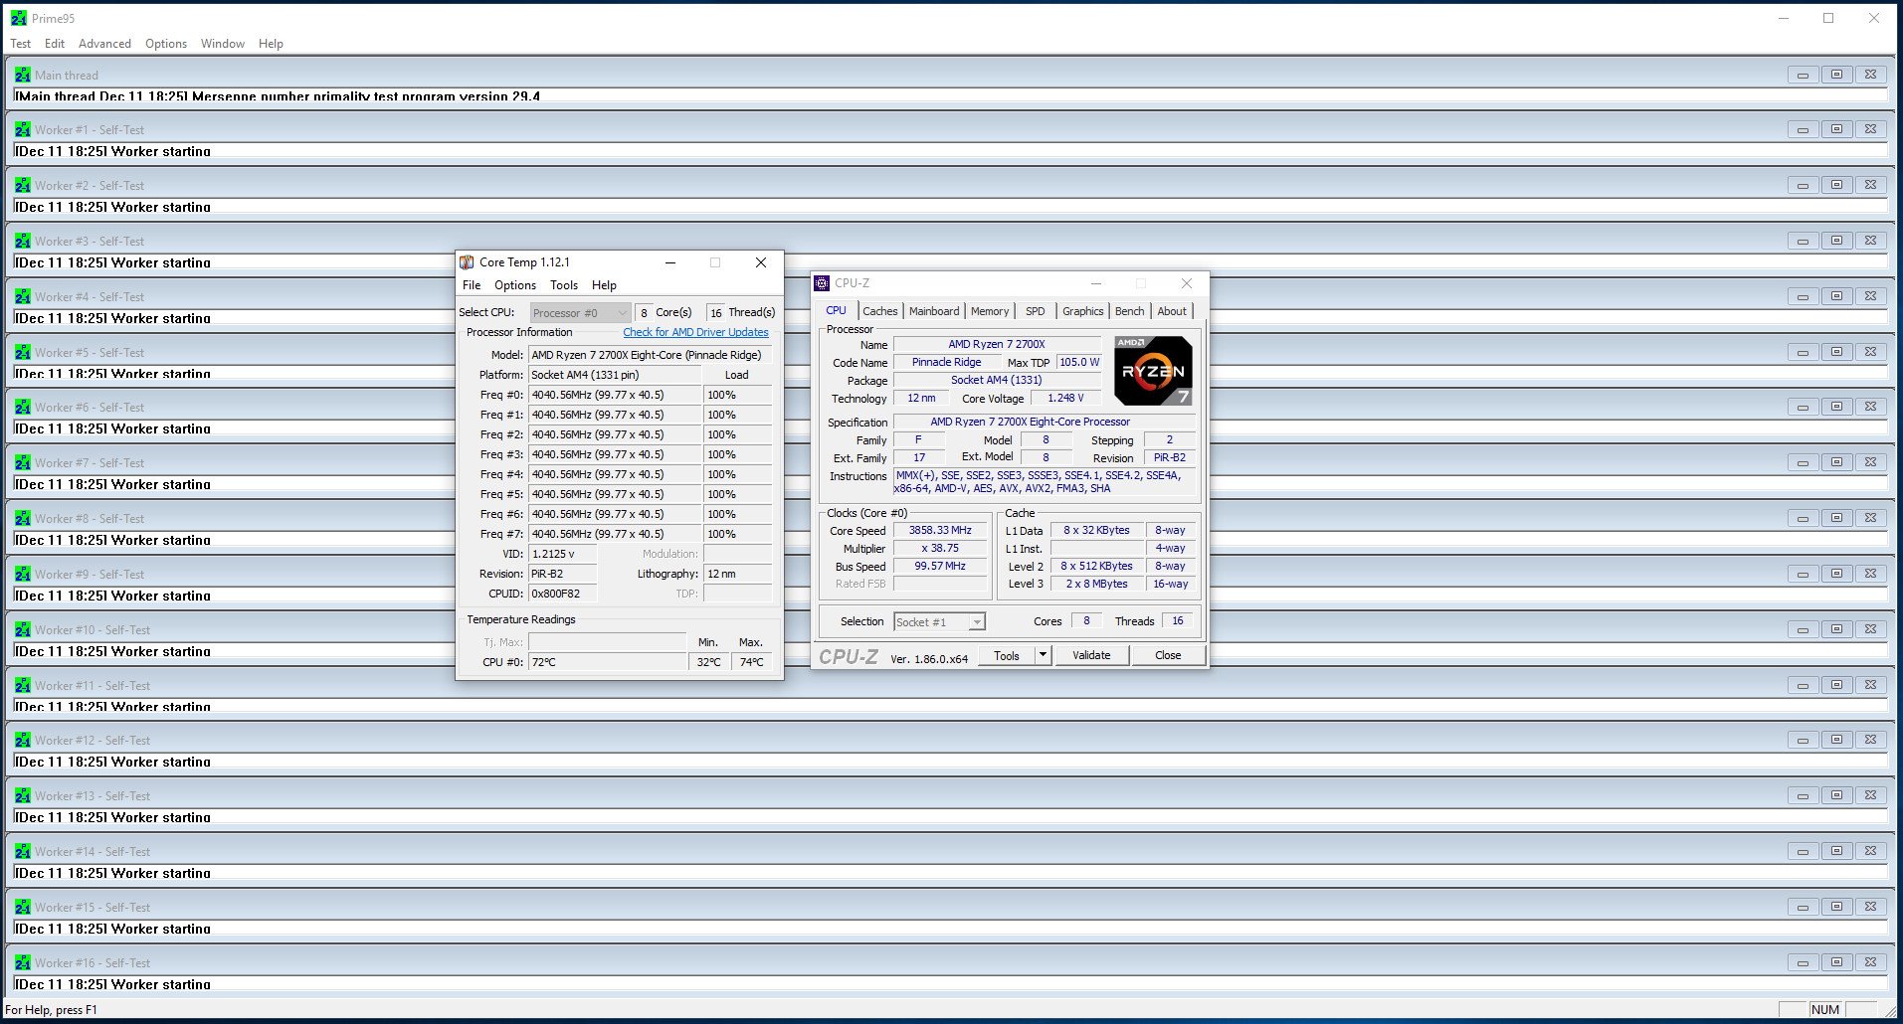Switch to the Mainboard tab in CPU-Z

click(934, 311)
